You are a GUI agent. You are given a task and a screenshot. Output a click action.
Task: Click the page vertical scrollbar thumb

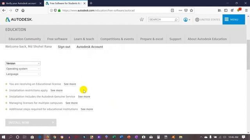(248, 54)
